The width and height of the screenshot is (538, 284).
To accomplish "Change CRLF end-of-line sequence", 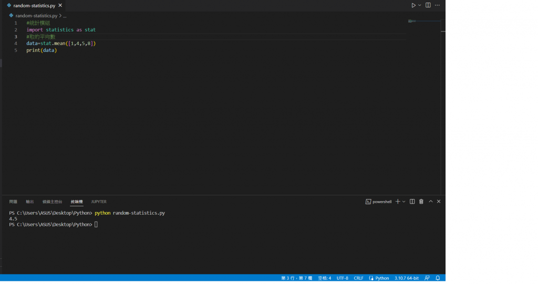I will pyautogui.click(x=358, y=278).
